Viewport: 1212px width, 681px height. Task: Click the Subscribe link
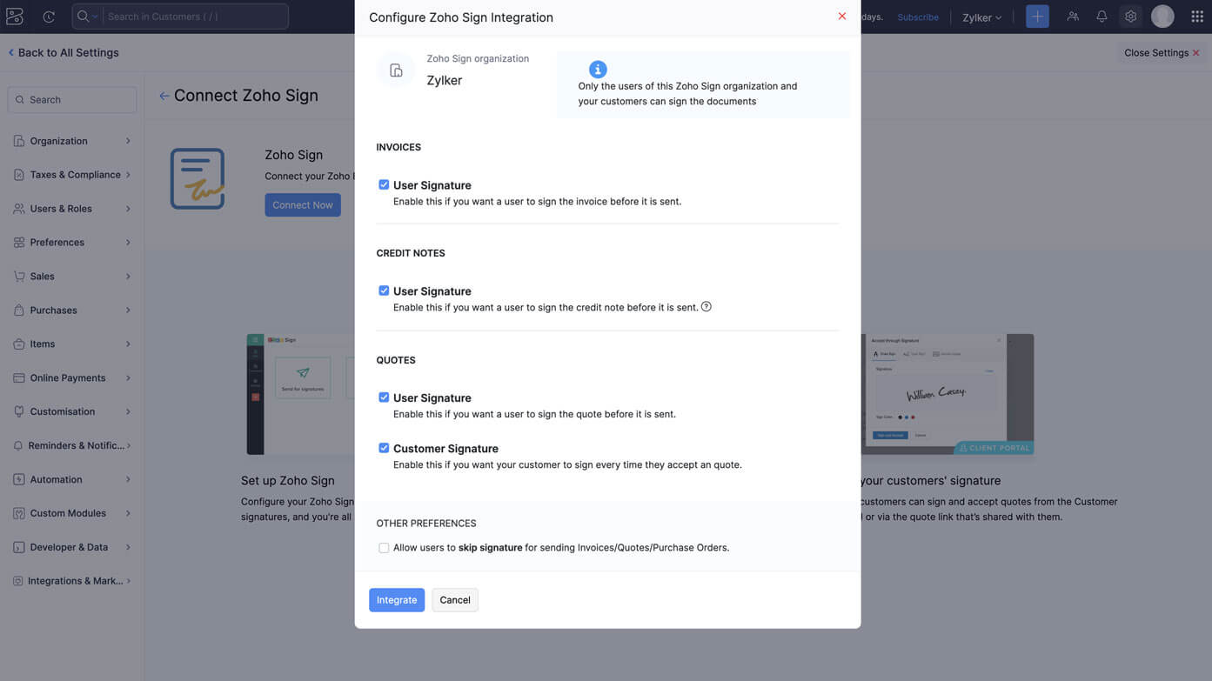coord(918,17)
